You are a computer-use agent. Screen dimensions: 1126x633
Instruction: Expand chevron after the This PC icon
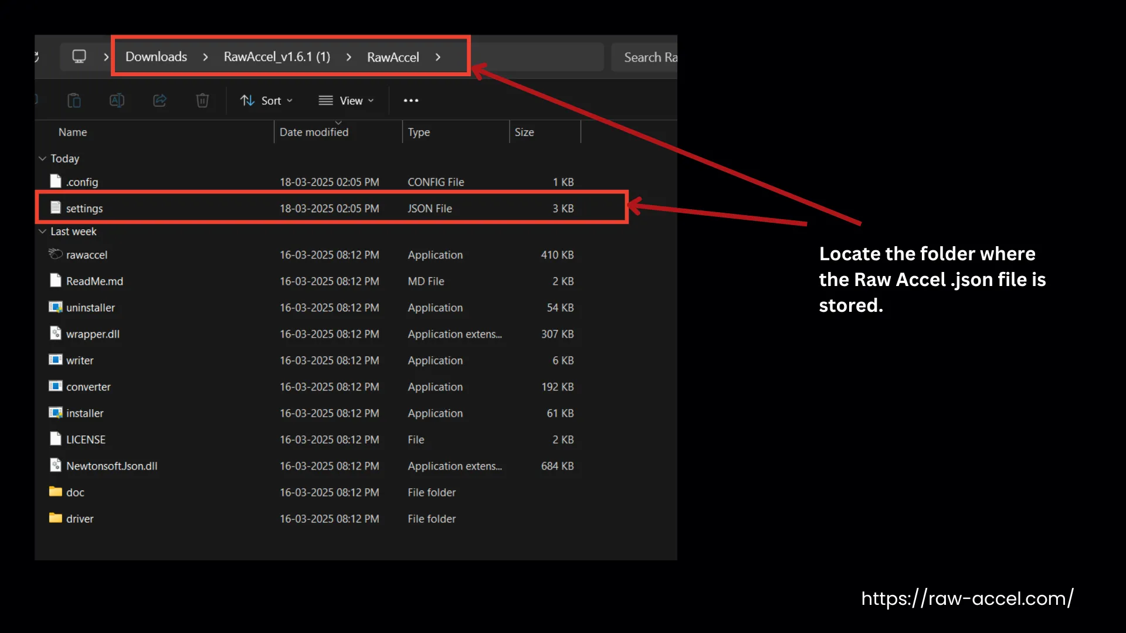coord(106,57)
